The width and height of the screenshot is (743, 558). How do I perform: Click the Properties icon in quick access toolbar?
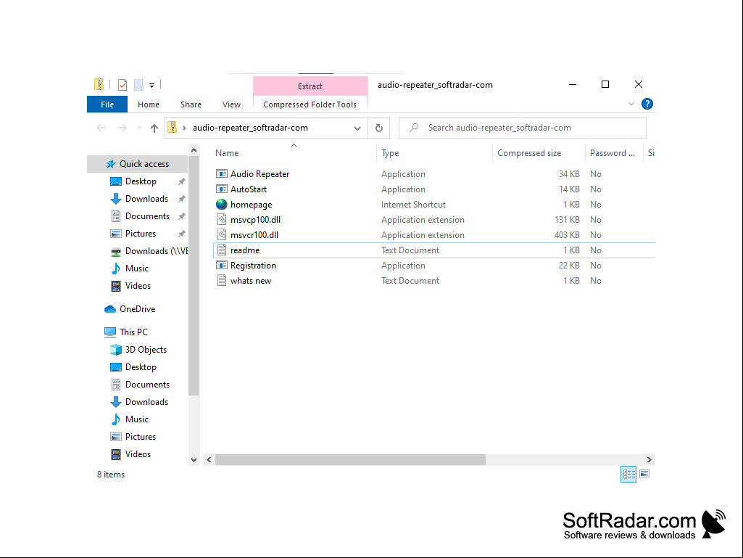(x=123, y=85)
